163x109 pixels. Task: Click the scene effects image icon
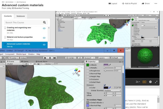pos(38,64)
